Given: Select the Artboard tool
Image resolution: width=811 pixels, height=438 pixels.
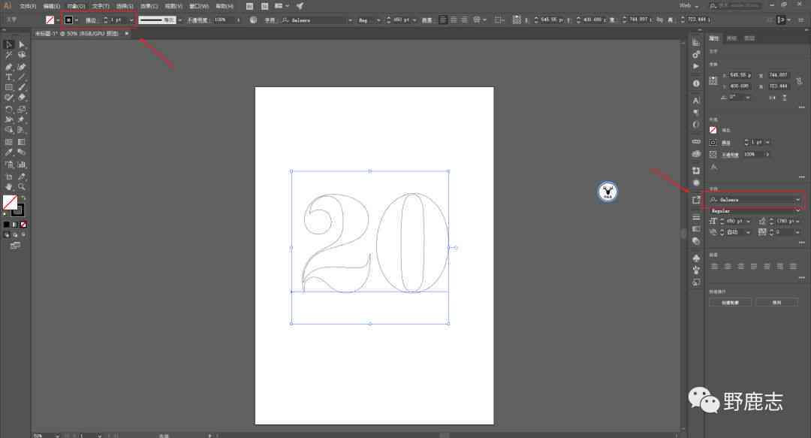Looking at the screenshot, I should [9, 177].
